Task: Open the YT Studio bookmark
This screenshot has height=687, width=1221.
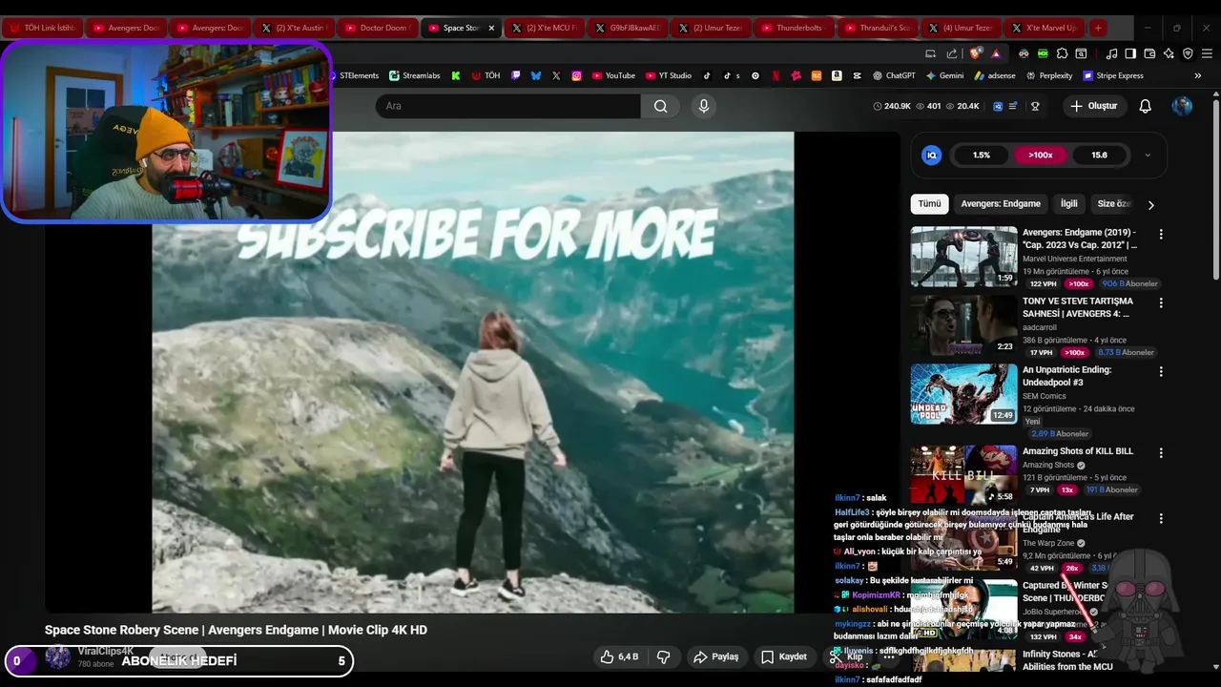Action: point(669,75)
